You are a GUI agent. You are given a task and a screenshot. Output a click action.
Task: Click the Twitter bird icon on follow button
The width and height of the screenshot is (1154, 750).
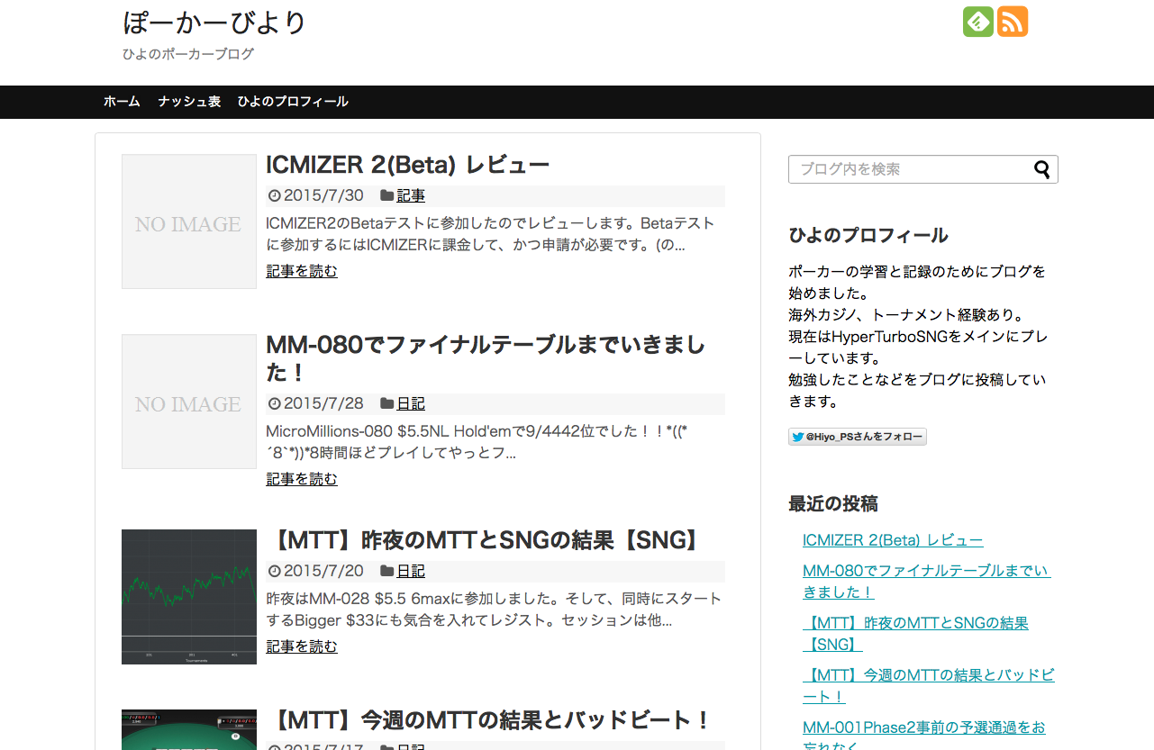[x=797, y=437]
